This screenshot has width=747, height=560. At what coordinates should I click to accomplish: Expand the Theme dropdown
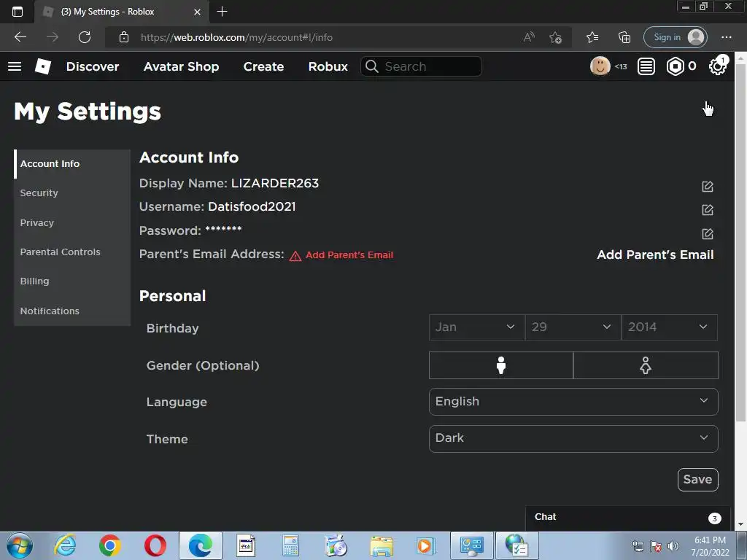573,438
